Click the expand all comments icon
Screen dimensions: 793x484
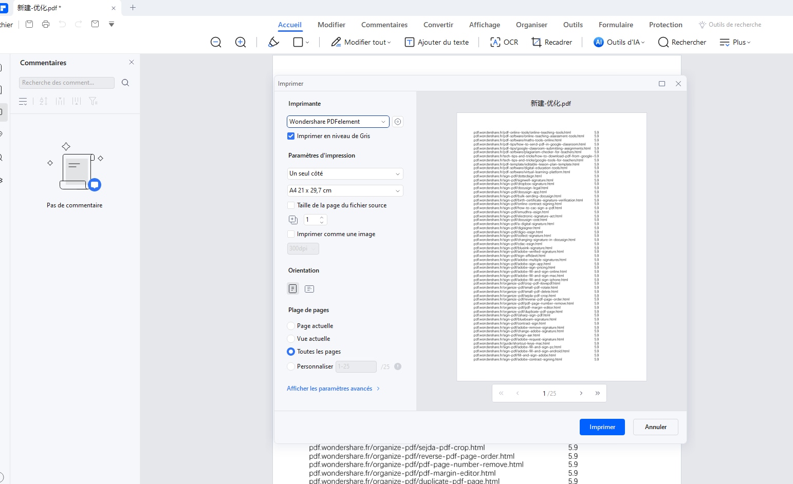60,101
